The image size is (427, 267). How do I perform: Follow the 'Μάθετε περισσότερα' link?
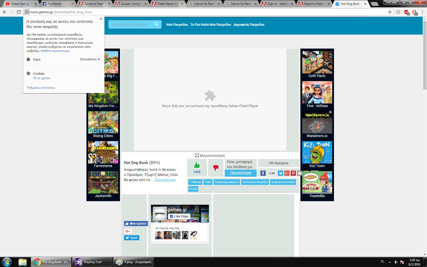[x=55, y=51]
